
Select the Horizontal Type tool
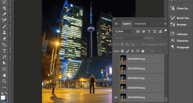[4, 51]
